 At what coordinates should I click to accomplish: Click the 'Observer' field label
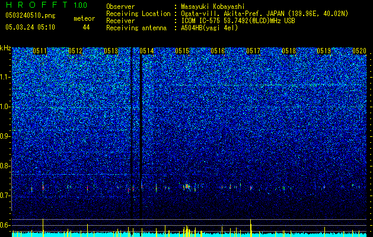point(120,7)
